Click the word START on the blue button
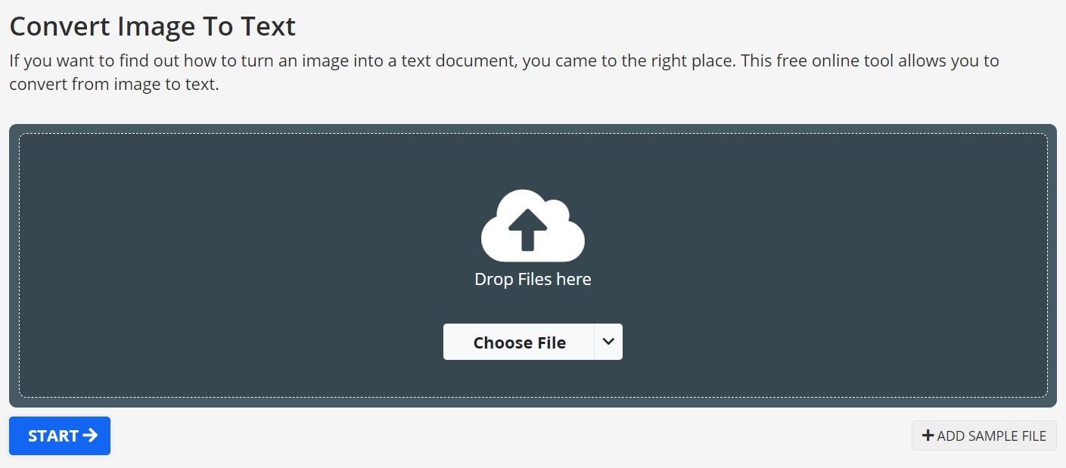 click(53, 436)
